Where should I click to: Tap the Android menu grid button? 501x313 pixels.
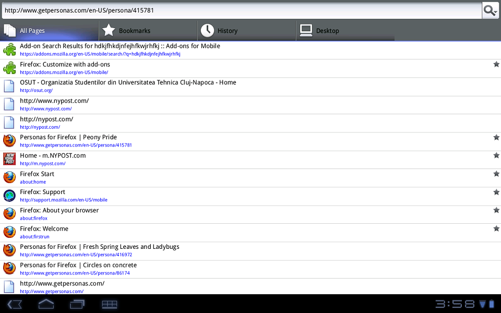tap(109, 304)
